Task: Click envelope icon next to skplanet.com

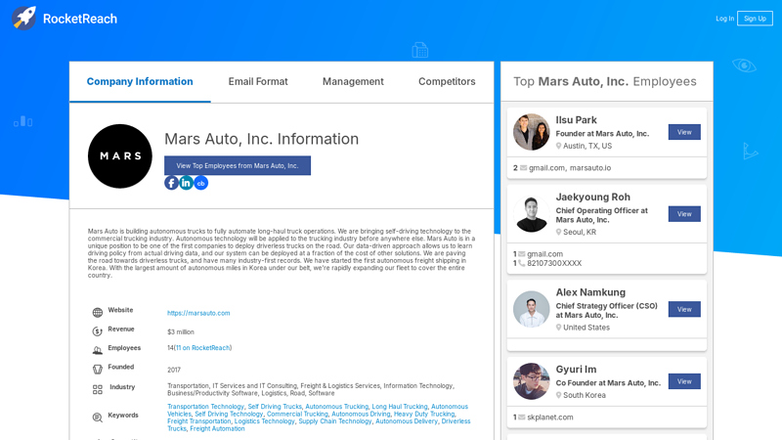Action: pyautogui.click(x=521, y=418)
